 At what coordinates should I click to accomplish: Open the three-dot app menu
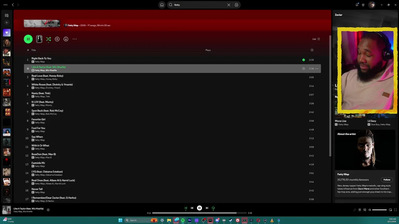click(x=5, y=5)
